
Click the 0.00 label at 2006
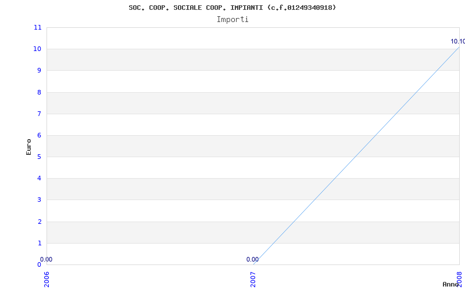coord(46,259)
